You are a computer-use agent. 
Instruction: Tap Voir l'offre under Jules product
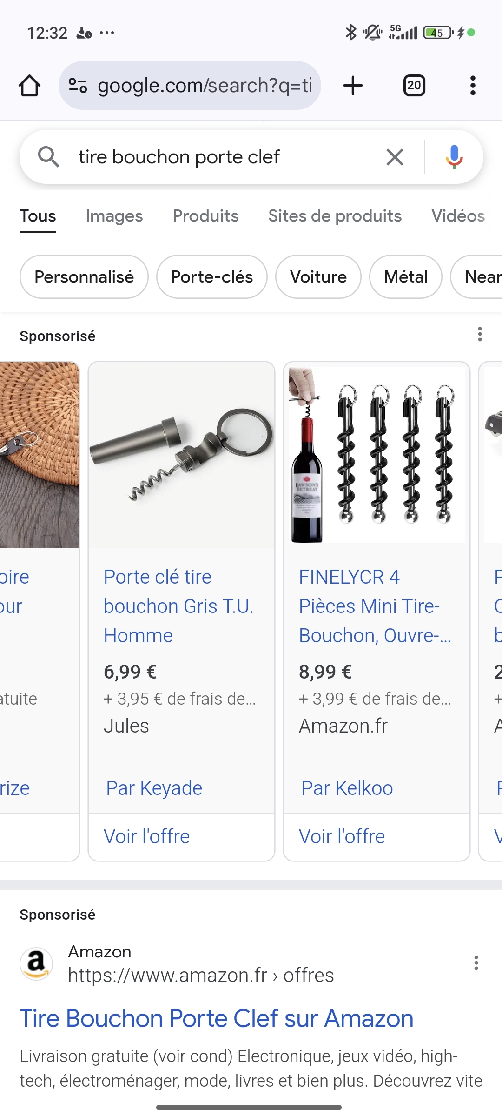147,836
